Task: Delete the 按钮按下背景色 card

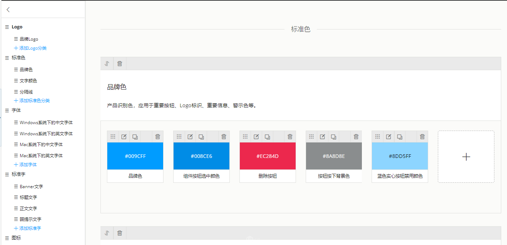Action: coord(356,137)
